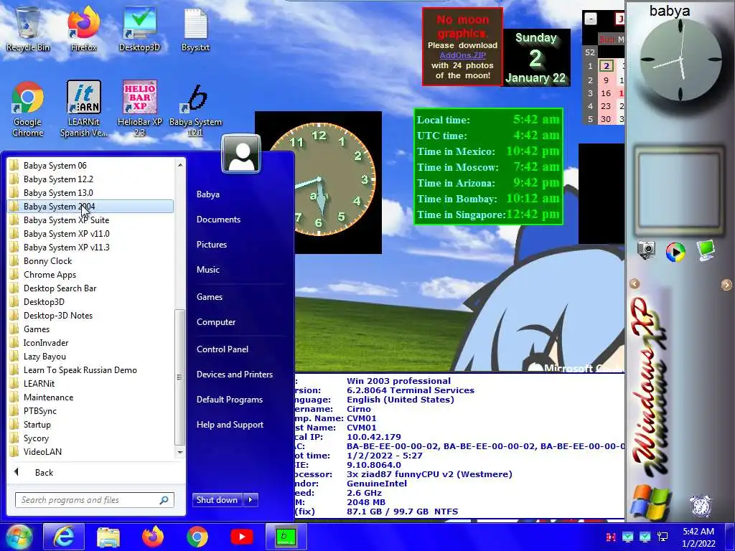Click the Shut down button
The height and width of the screenshot is (551, 735).
pos(217,500)
